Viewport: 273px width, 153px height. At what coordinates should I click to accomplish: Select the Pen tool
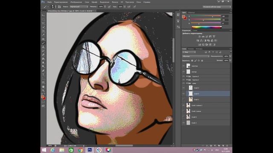[43, 71]
